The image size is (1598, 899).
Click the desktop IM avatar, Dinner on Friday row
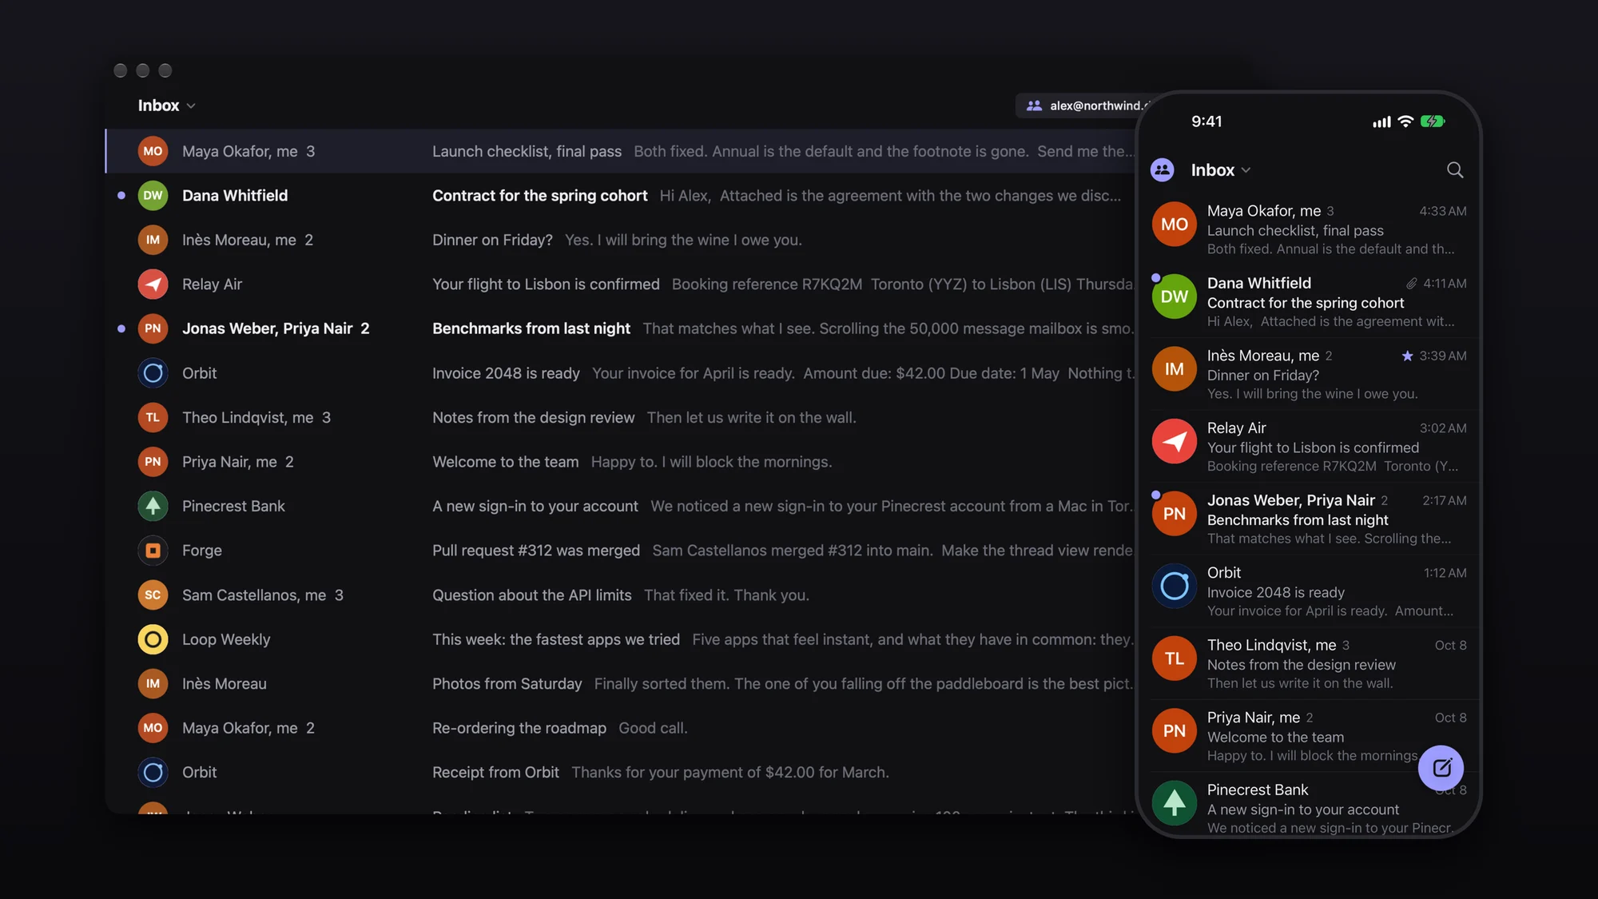coord(153,240)
